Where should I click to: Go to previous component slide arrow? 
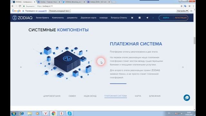(x=21, y=67)
